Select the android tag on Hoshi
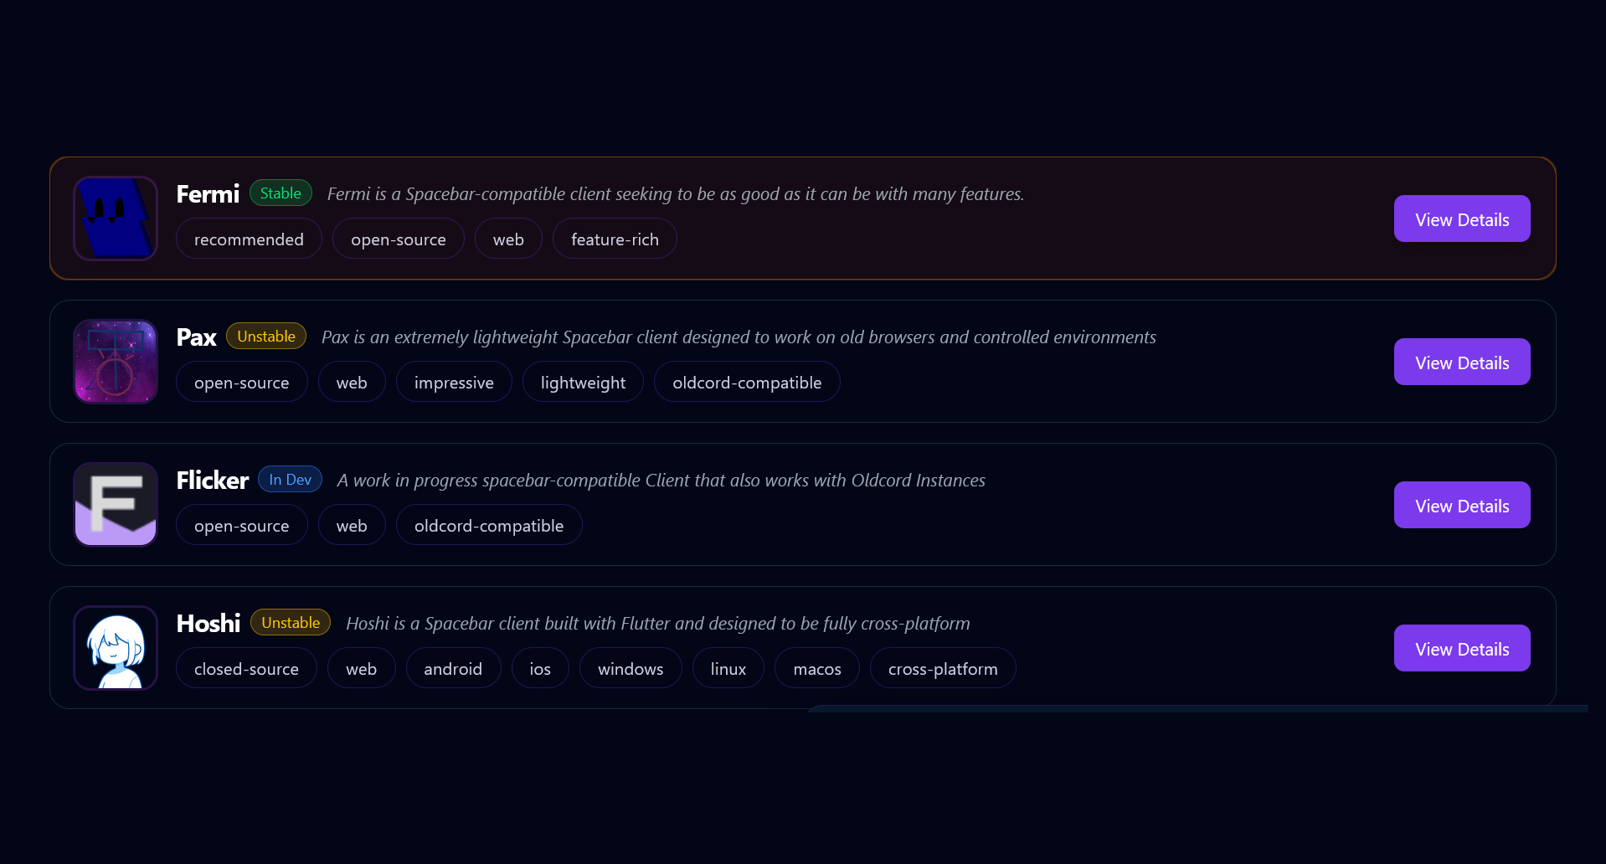Viewport: 1606px width, 864px height. pyautogui.click(x=453, y=669)
